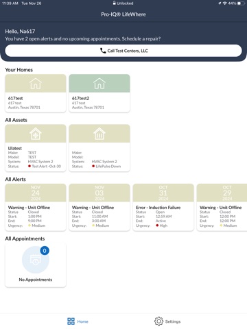
Task: Click the NOV 24 2024 date header
Action: coord(36,193)
